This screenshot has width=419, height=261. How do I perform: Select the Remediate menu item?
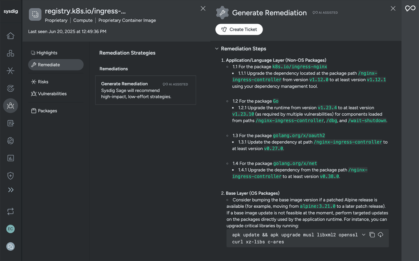[56, 65]
